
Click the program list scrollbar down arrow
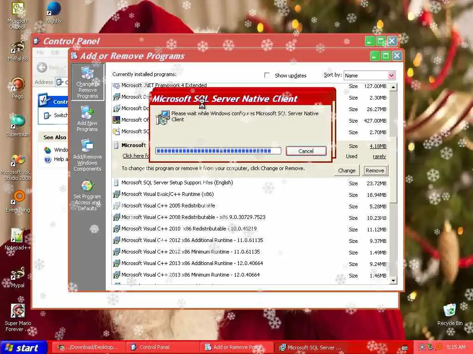click(393, 281)
